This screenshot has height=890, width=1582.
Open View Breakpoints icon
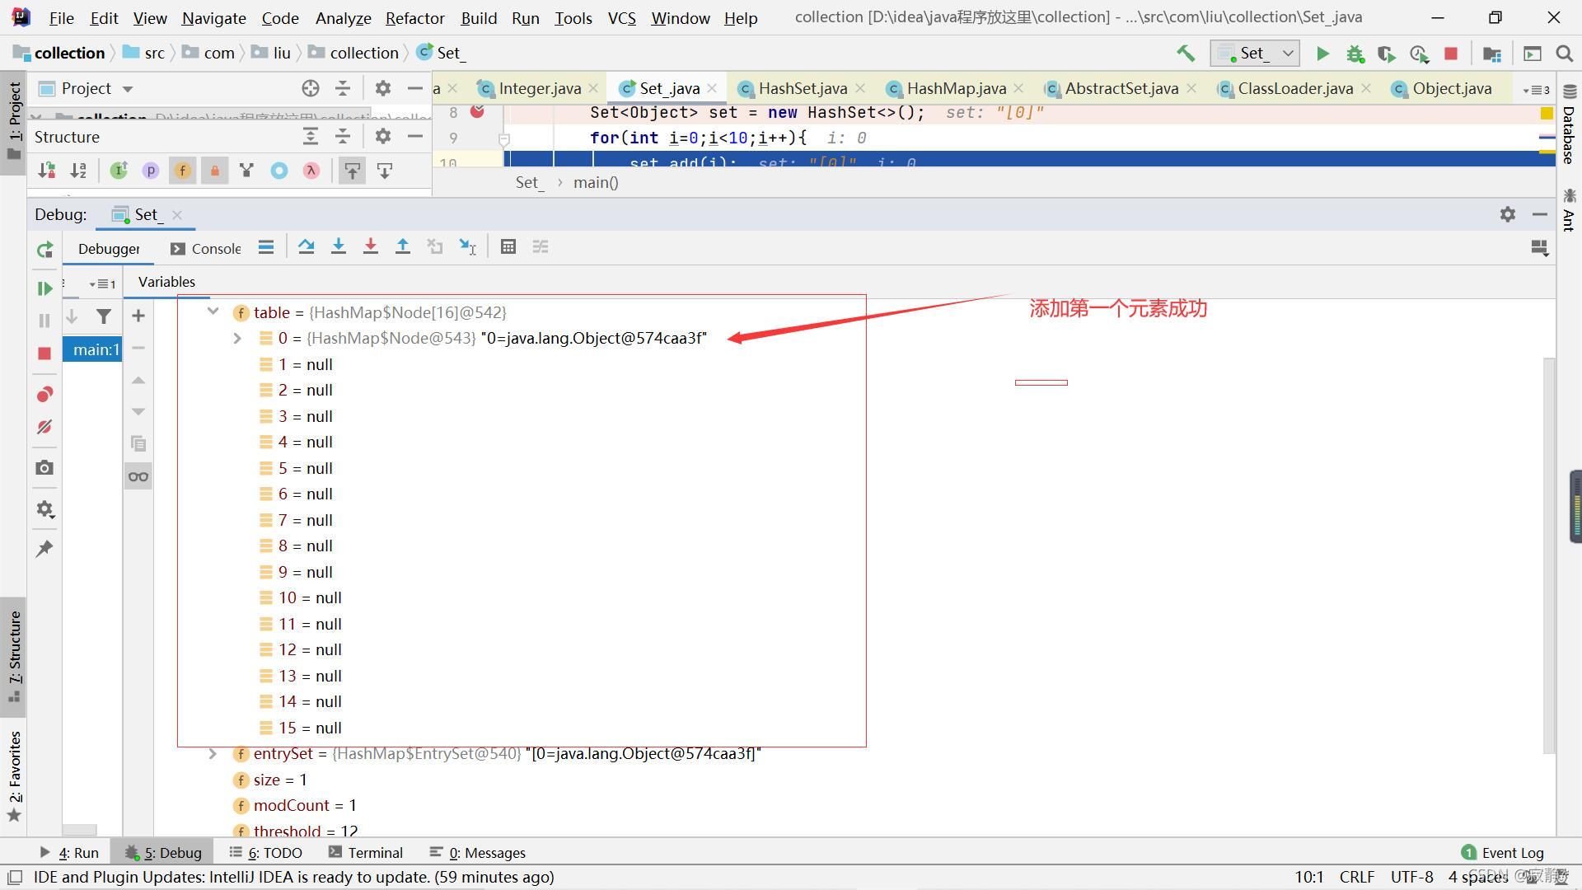coord(44,395)
